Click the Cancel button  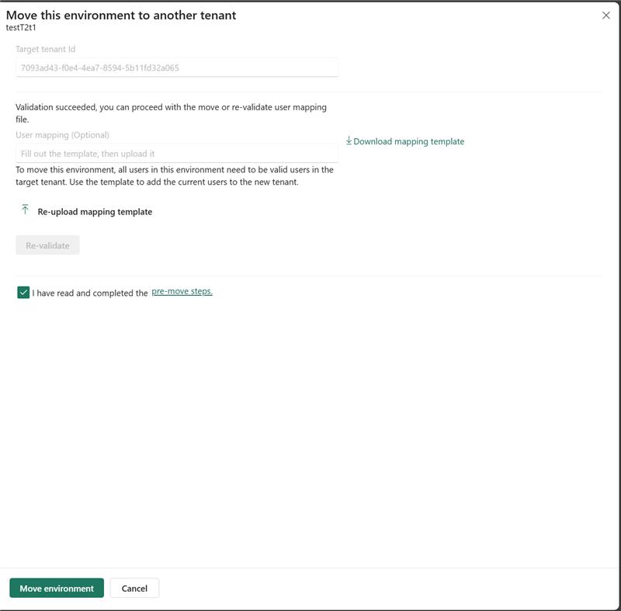point(134,588)
